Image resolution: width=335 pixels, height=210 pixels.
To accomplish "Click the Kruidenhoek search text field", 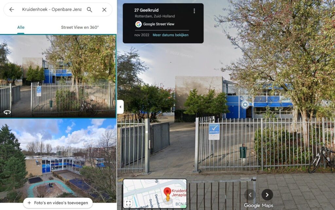I will coord(52,9).
